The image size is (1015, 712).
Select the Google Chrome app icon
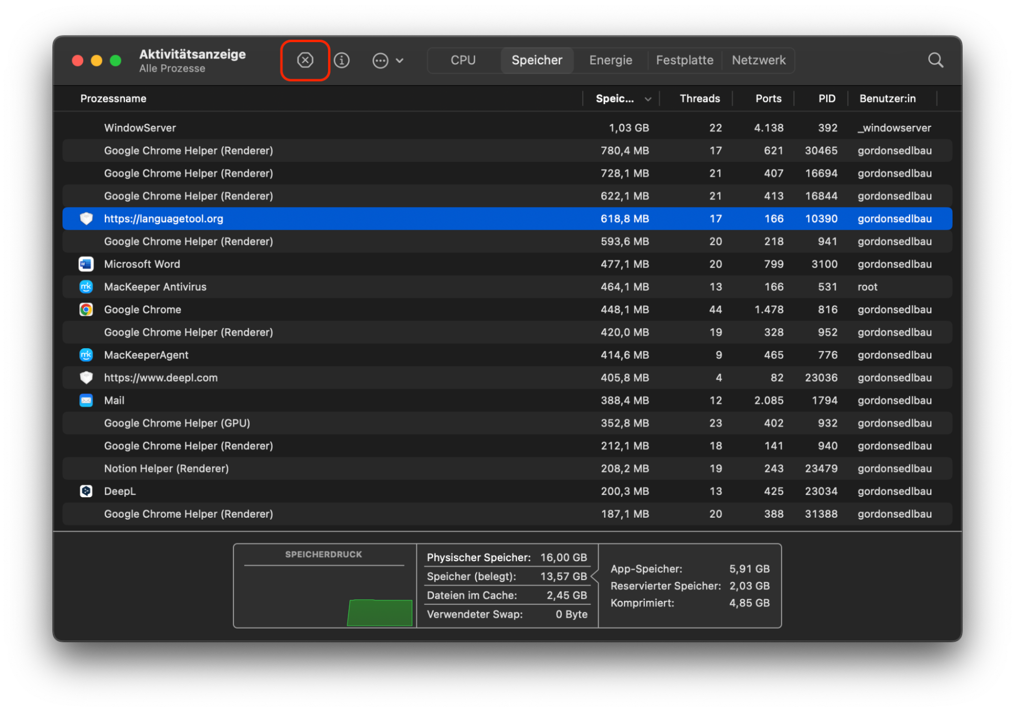click(86, 309)
